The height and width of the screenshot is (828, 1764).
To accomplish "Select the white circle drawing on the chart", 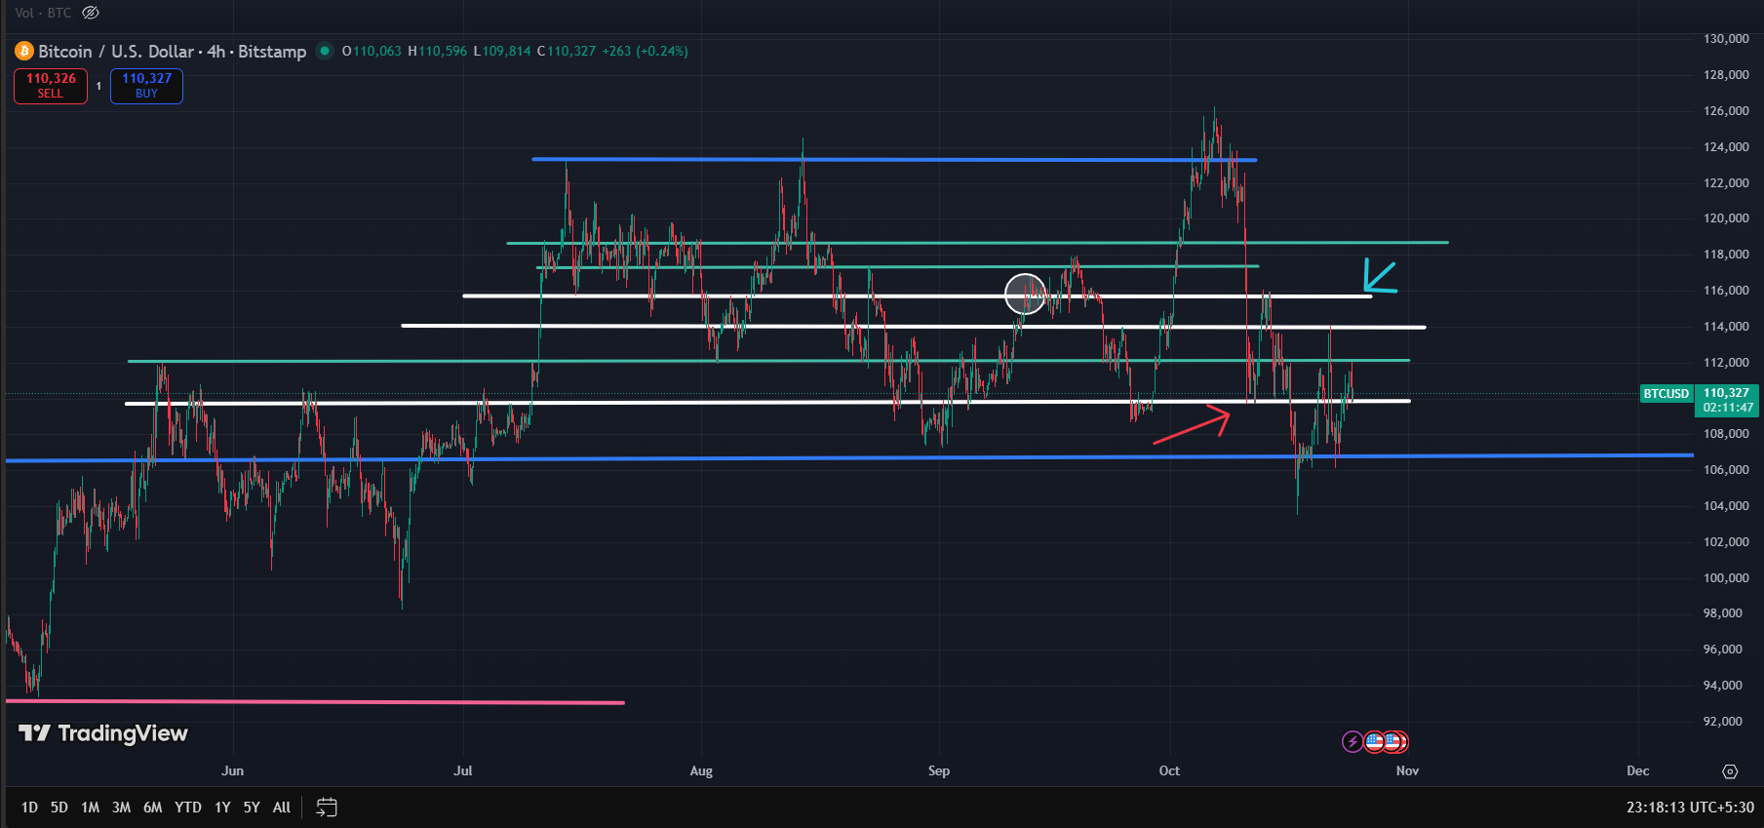I will click(x=1026, y=294).
